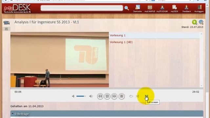The image size is (210, 118).
Task: Click the blue globe icon beside the plus
Action: pyautogui.click(x=201, y=22)
